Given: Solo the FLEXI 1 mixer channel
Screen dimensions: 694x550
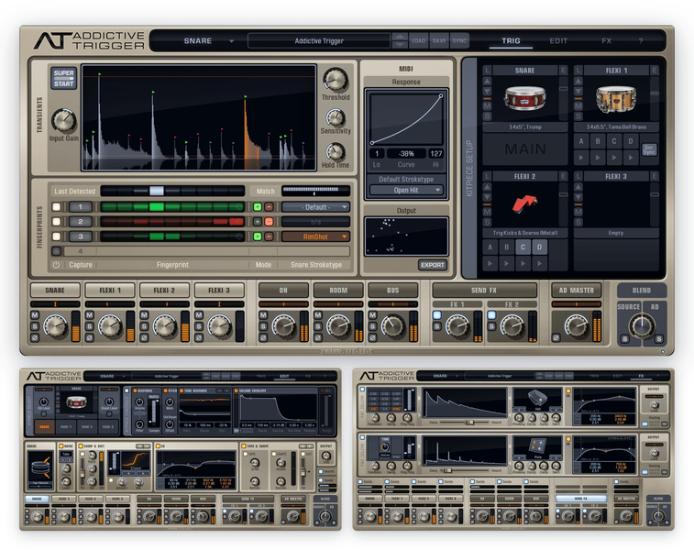Looking at the screenshot, I should tap(90, 326).
